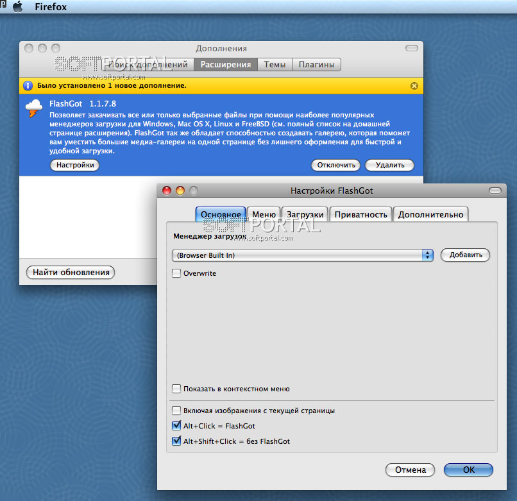Uncheck Alt+Shift+Click = без FlashGot
The width and height of the screenshot is (517, 501).
pos(176,441)
